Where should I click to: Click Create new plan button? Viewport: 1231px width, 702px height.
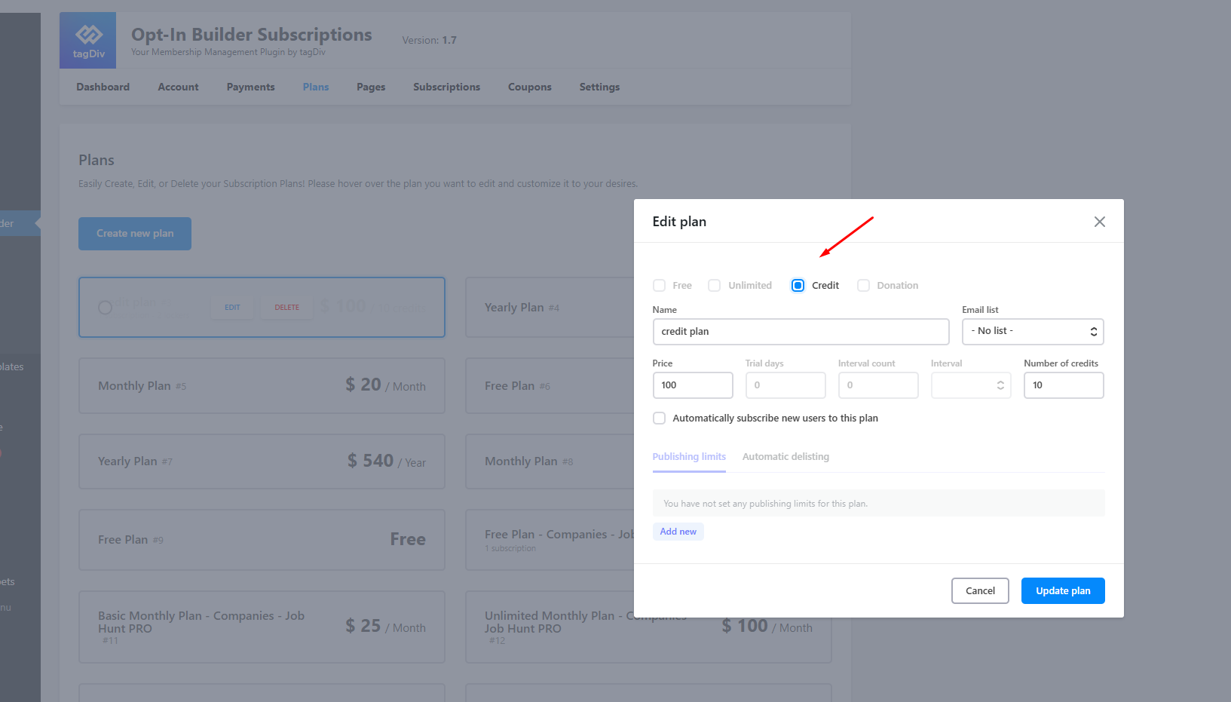click(x=135, y=234)
